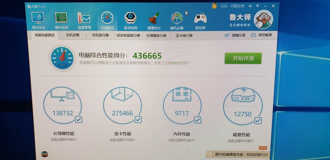
Task: Minimize the 鲁大师 window
Action: click(266, 6)
